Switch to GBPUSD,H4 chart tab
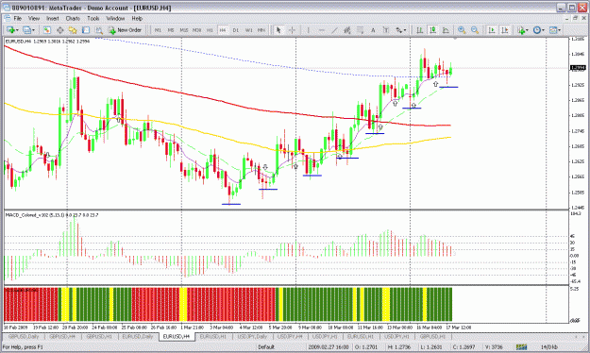The width and height of the screenshot is (590, 353). pyautogui.click(x=62, y=336)
